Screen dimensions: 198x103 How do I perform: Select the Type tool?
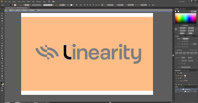tap(2, 24)
